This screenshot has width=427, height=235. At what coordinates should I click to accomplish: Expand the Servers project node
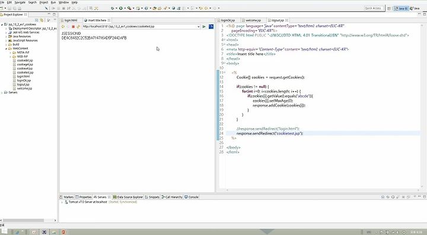2,92
